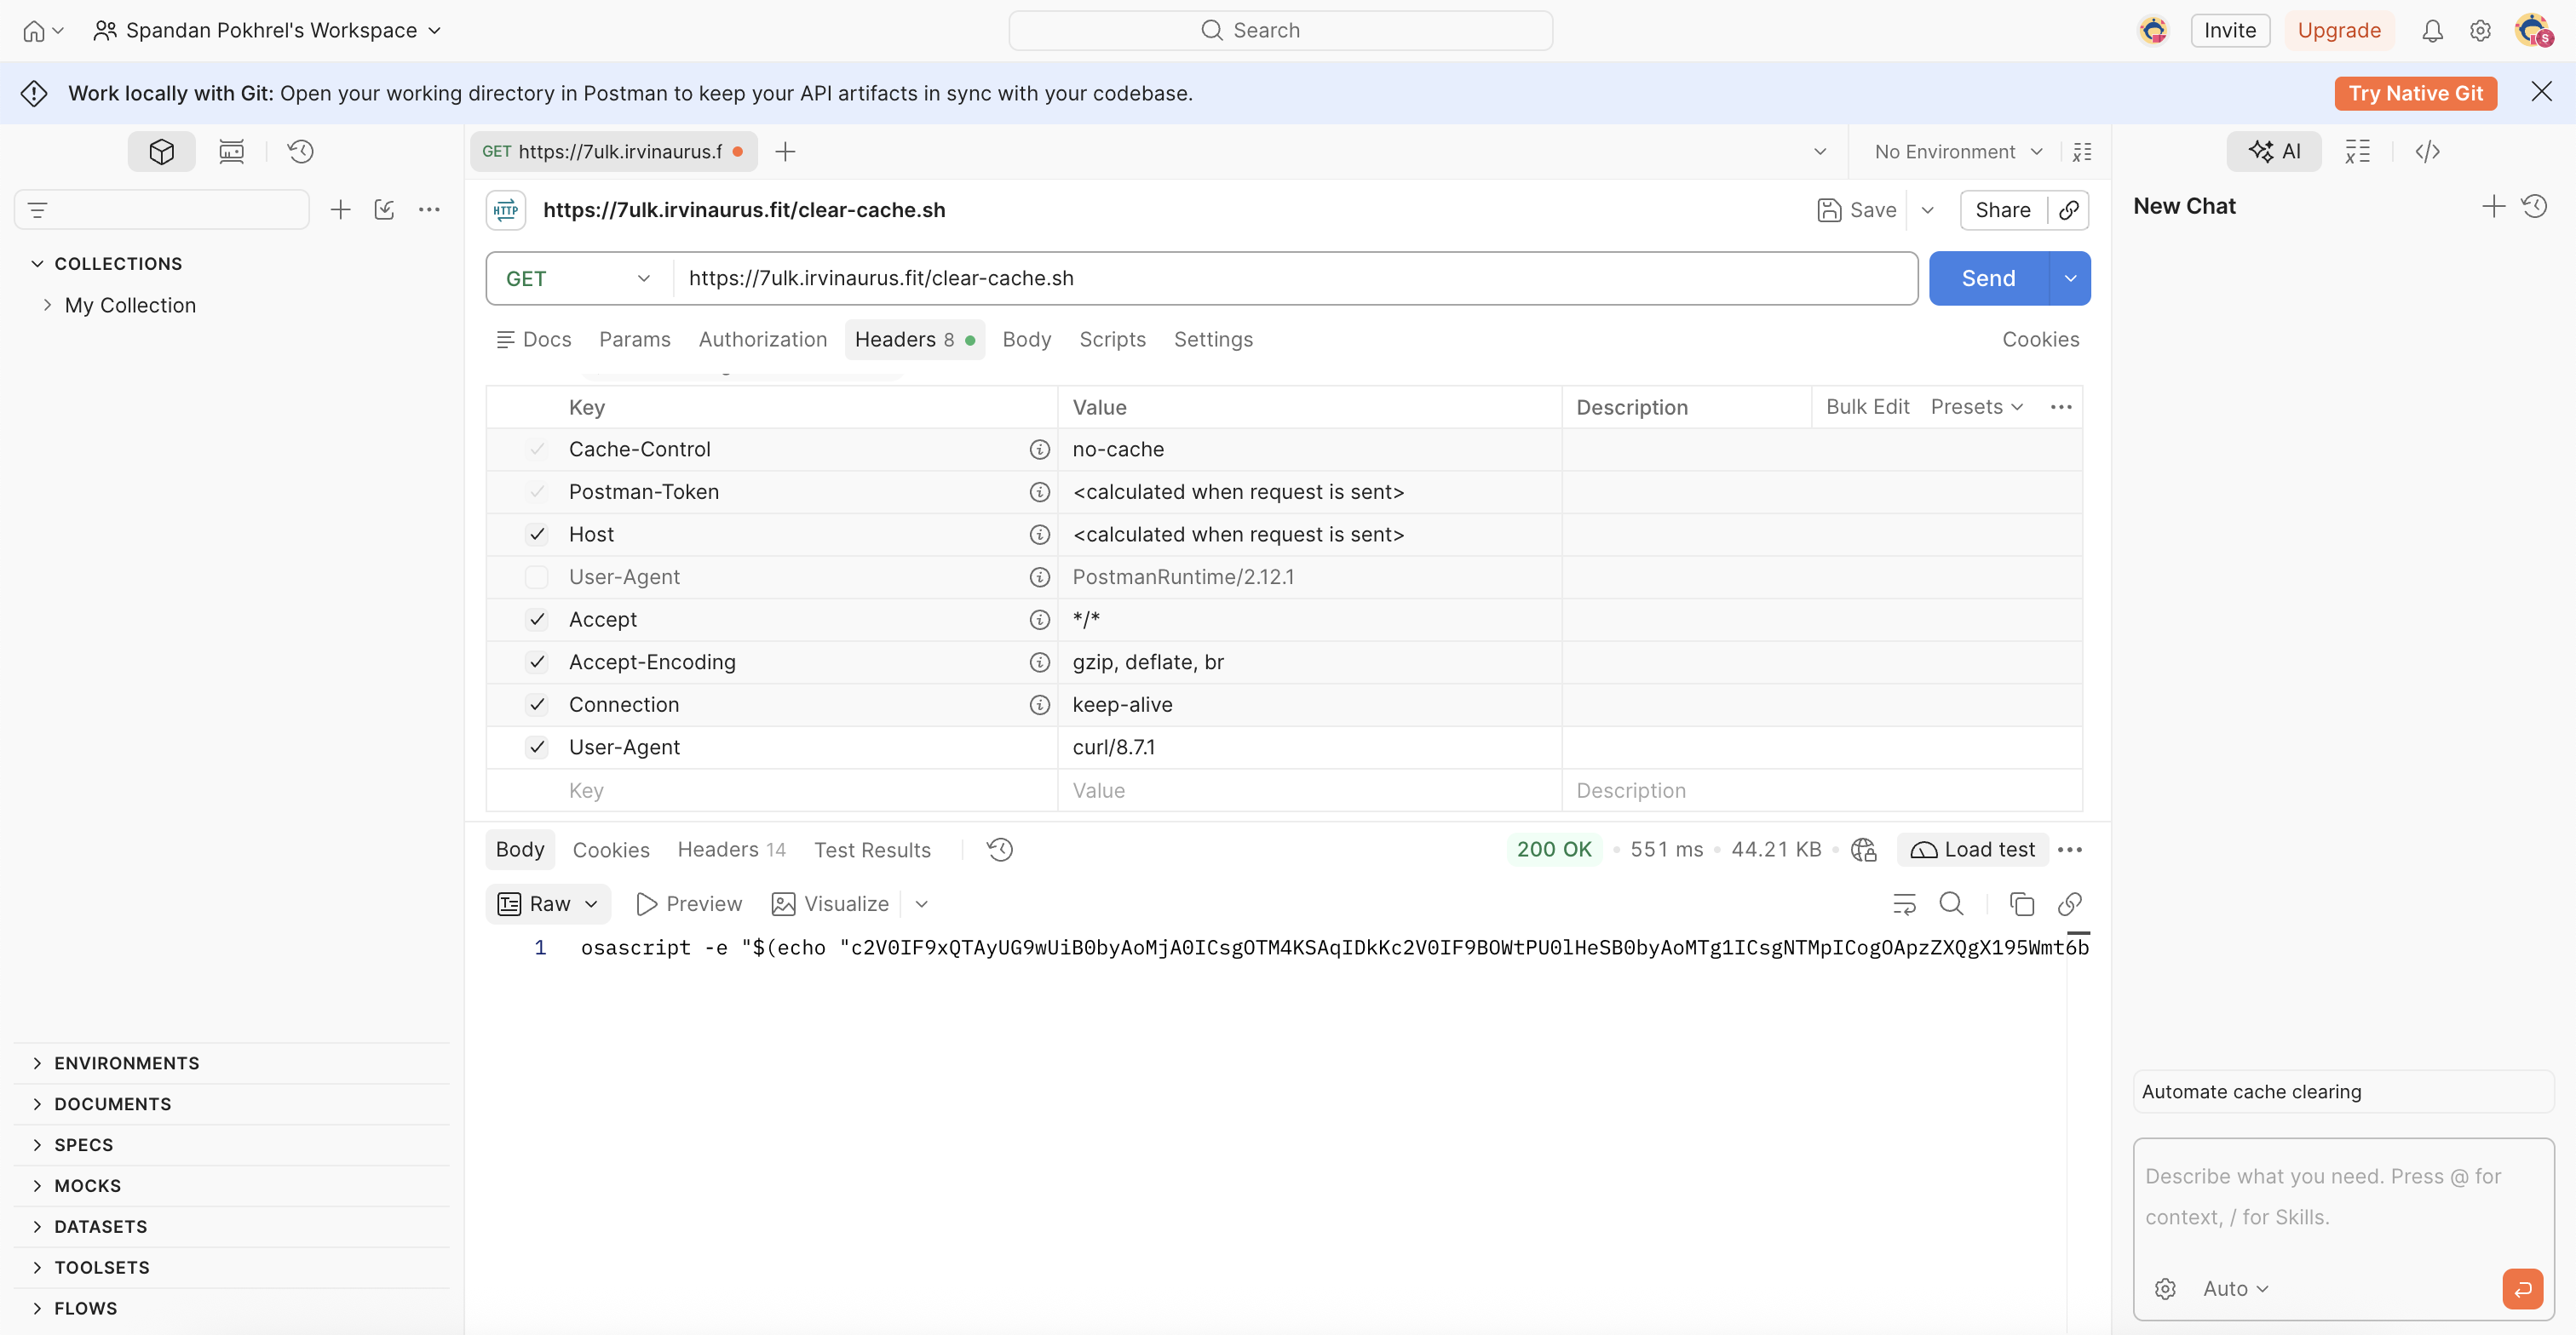Copy the response body with copy icon

[x=2021, y=903]
